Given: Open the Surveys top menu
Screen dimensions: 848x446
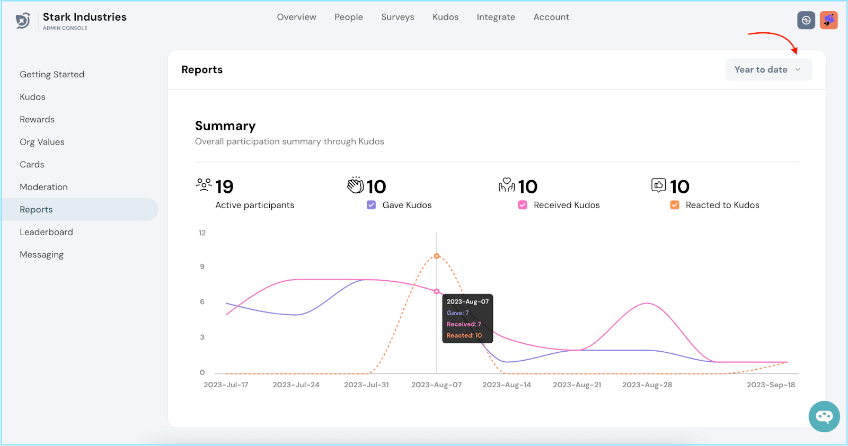Looking at the screenshot, I should point(397,17).
